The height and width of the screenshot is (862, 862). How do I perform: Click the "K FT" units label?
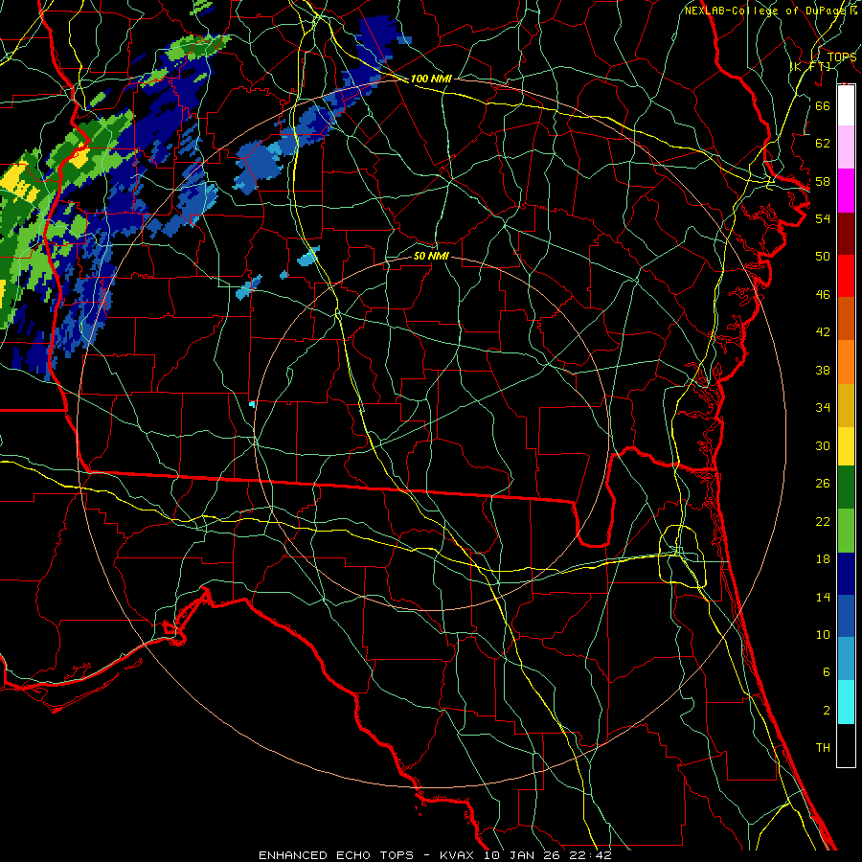[x=809, y=66]
